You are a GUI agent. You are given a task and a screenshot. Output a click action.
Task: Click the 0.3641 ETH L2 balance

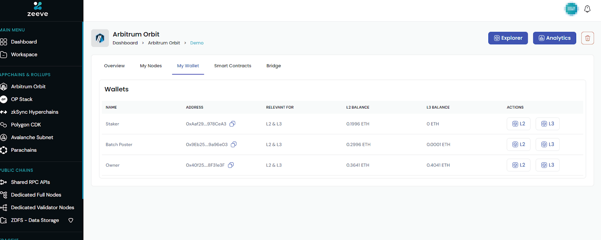tap(358, 165)
